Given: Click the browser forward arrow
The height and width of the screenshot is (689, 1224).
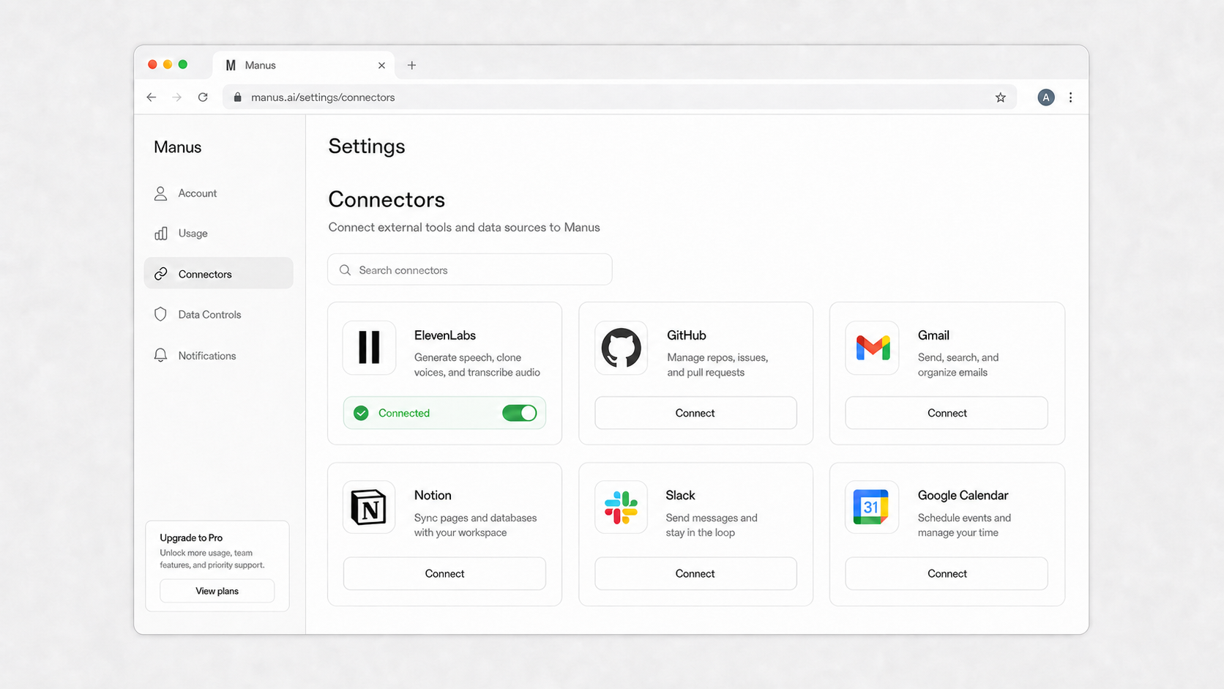Looking at the screenshot, I should [x=177, y=97].
